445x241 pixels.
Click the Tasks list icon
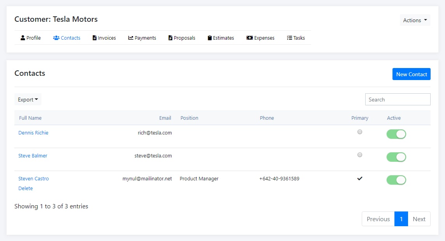289,38
